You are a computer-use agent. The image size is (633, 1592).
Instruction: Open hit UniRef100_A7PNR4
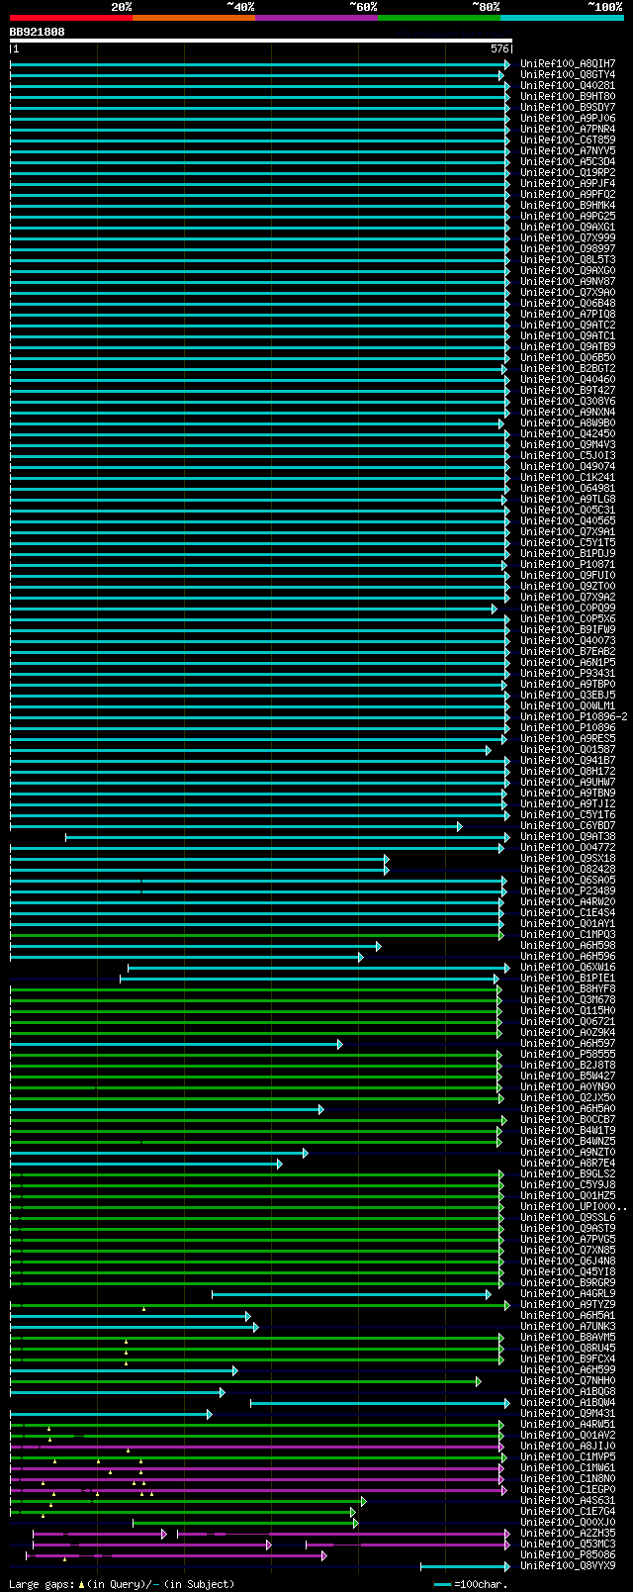point(568,129)
